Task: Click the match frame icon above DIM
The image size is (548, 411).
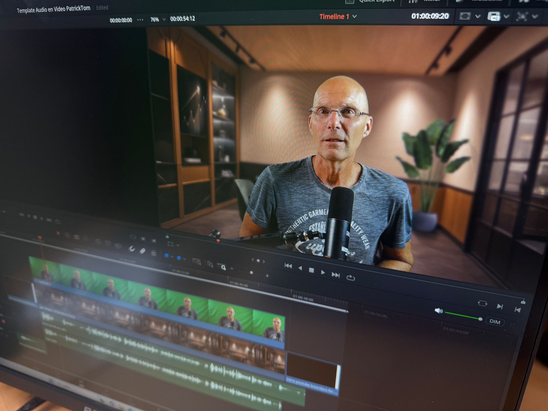Action: click(x=482, y=303)
